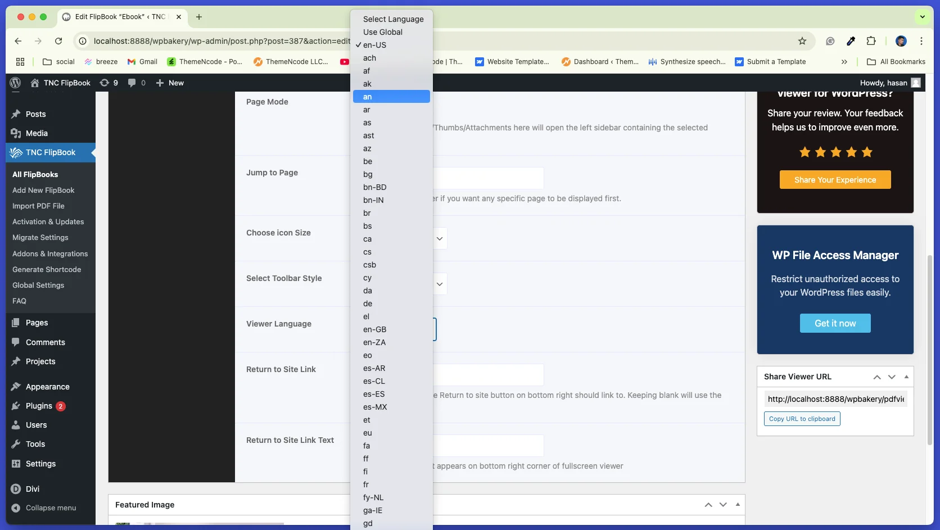Toggle the bookmark star in the address bar
940x530 pixels.
click(x=802, y=41)
